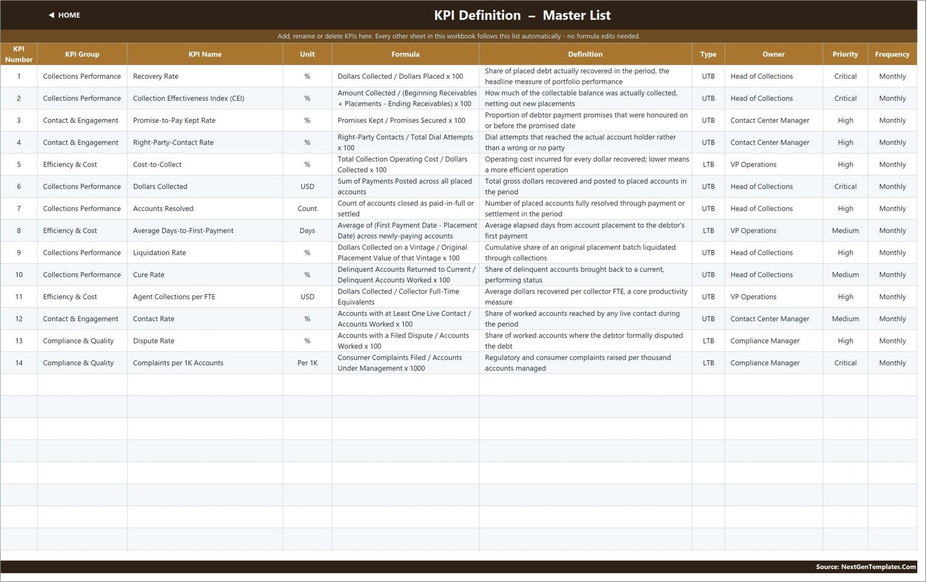Click the LTB type cell for Cost-to-Collect

pyautogui.click(x=708, y=164)
